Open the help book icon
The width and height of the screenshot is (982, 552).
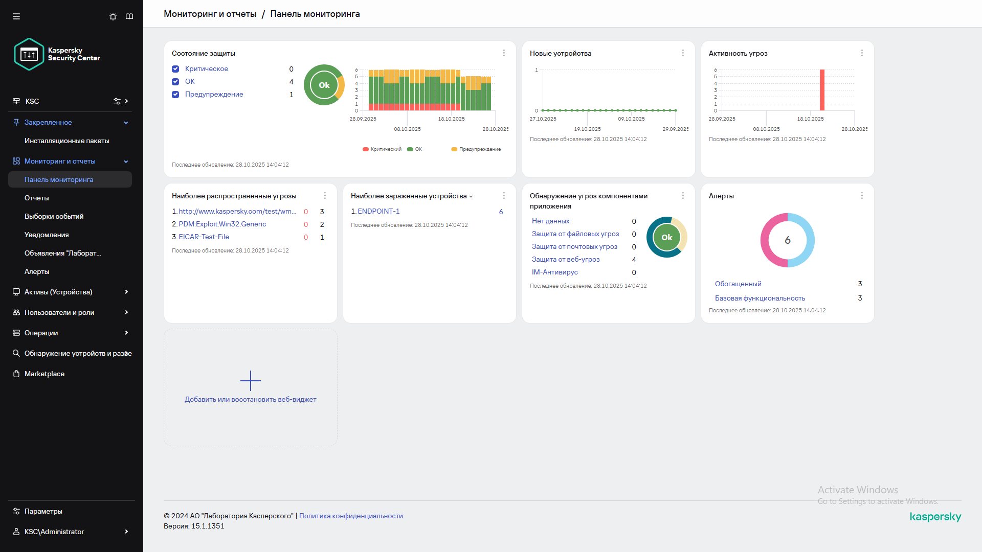coord(129,16)
